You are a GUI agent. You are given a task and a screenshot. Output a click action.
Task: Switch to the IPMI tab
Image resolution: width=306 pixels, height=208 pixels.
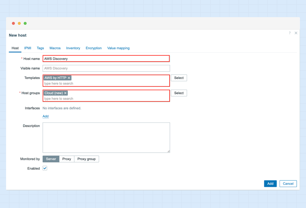(28, 48)
